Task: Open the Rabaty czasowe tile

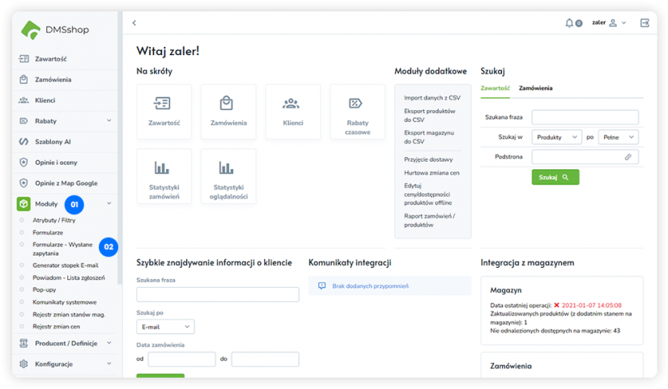Action: pyautogui.click(x=356, y=112)
